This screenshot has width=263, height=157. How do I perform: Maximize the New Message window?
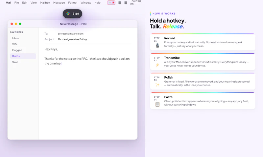click(20, 24)
